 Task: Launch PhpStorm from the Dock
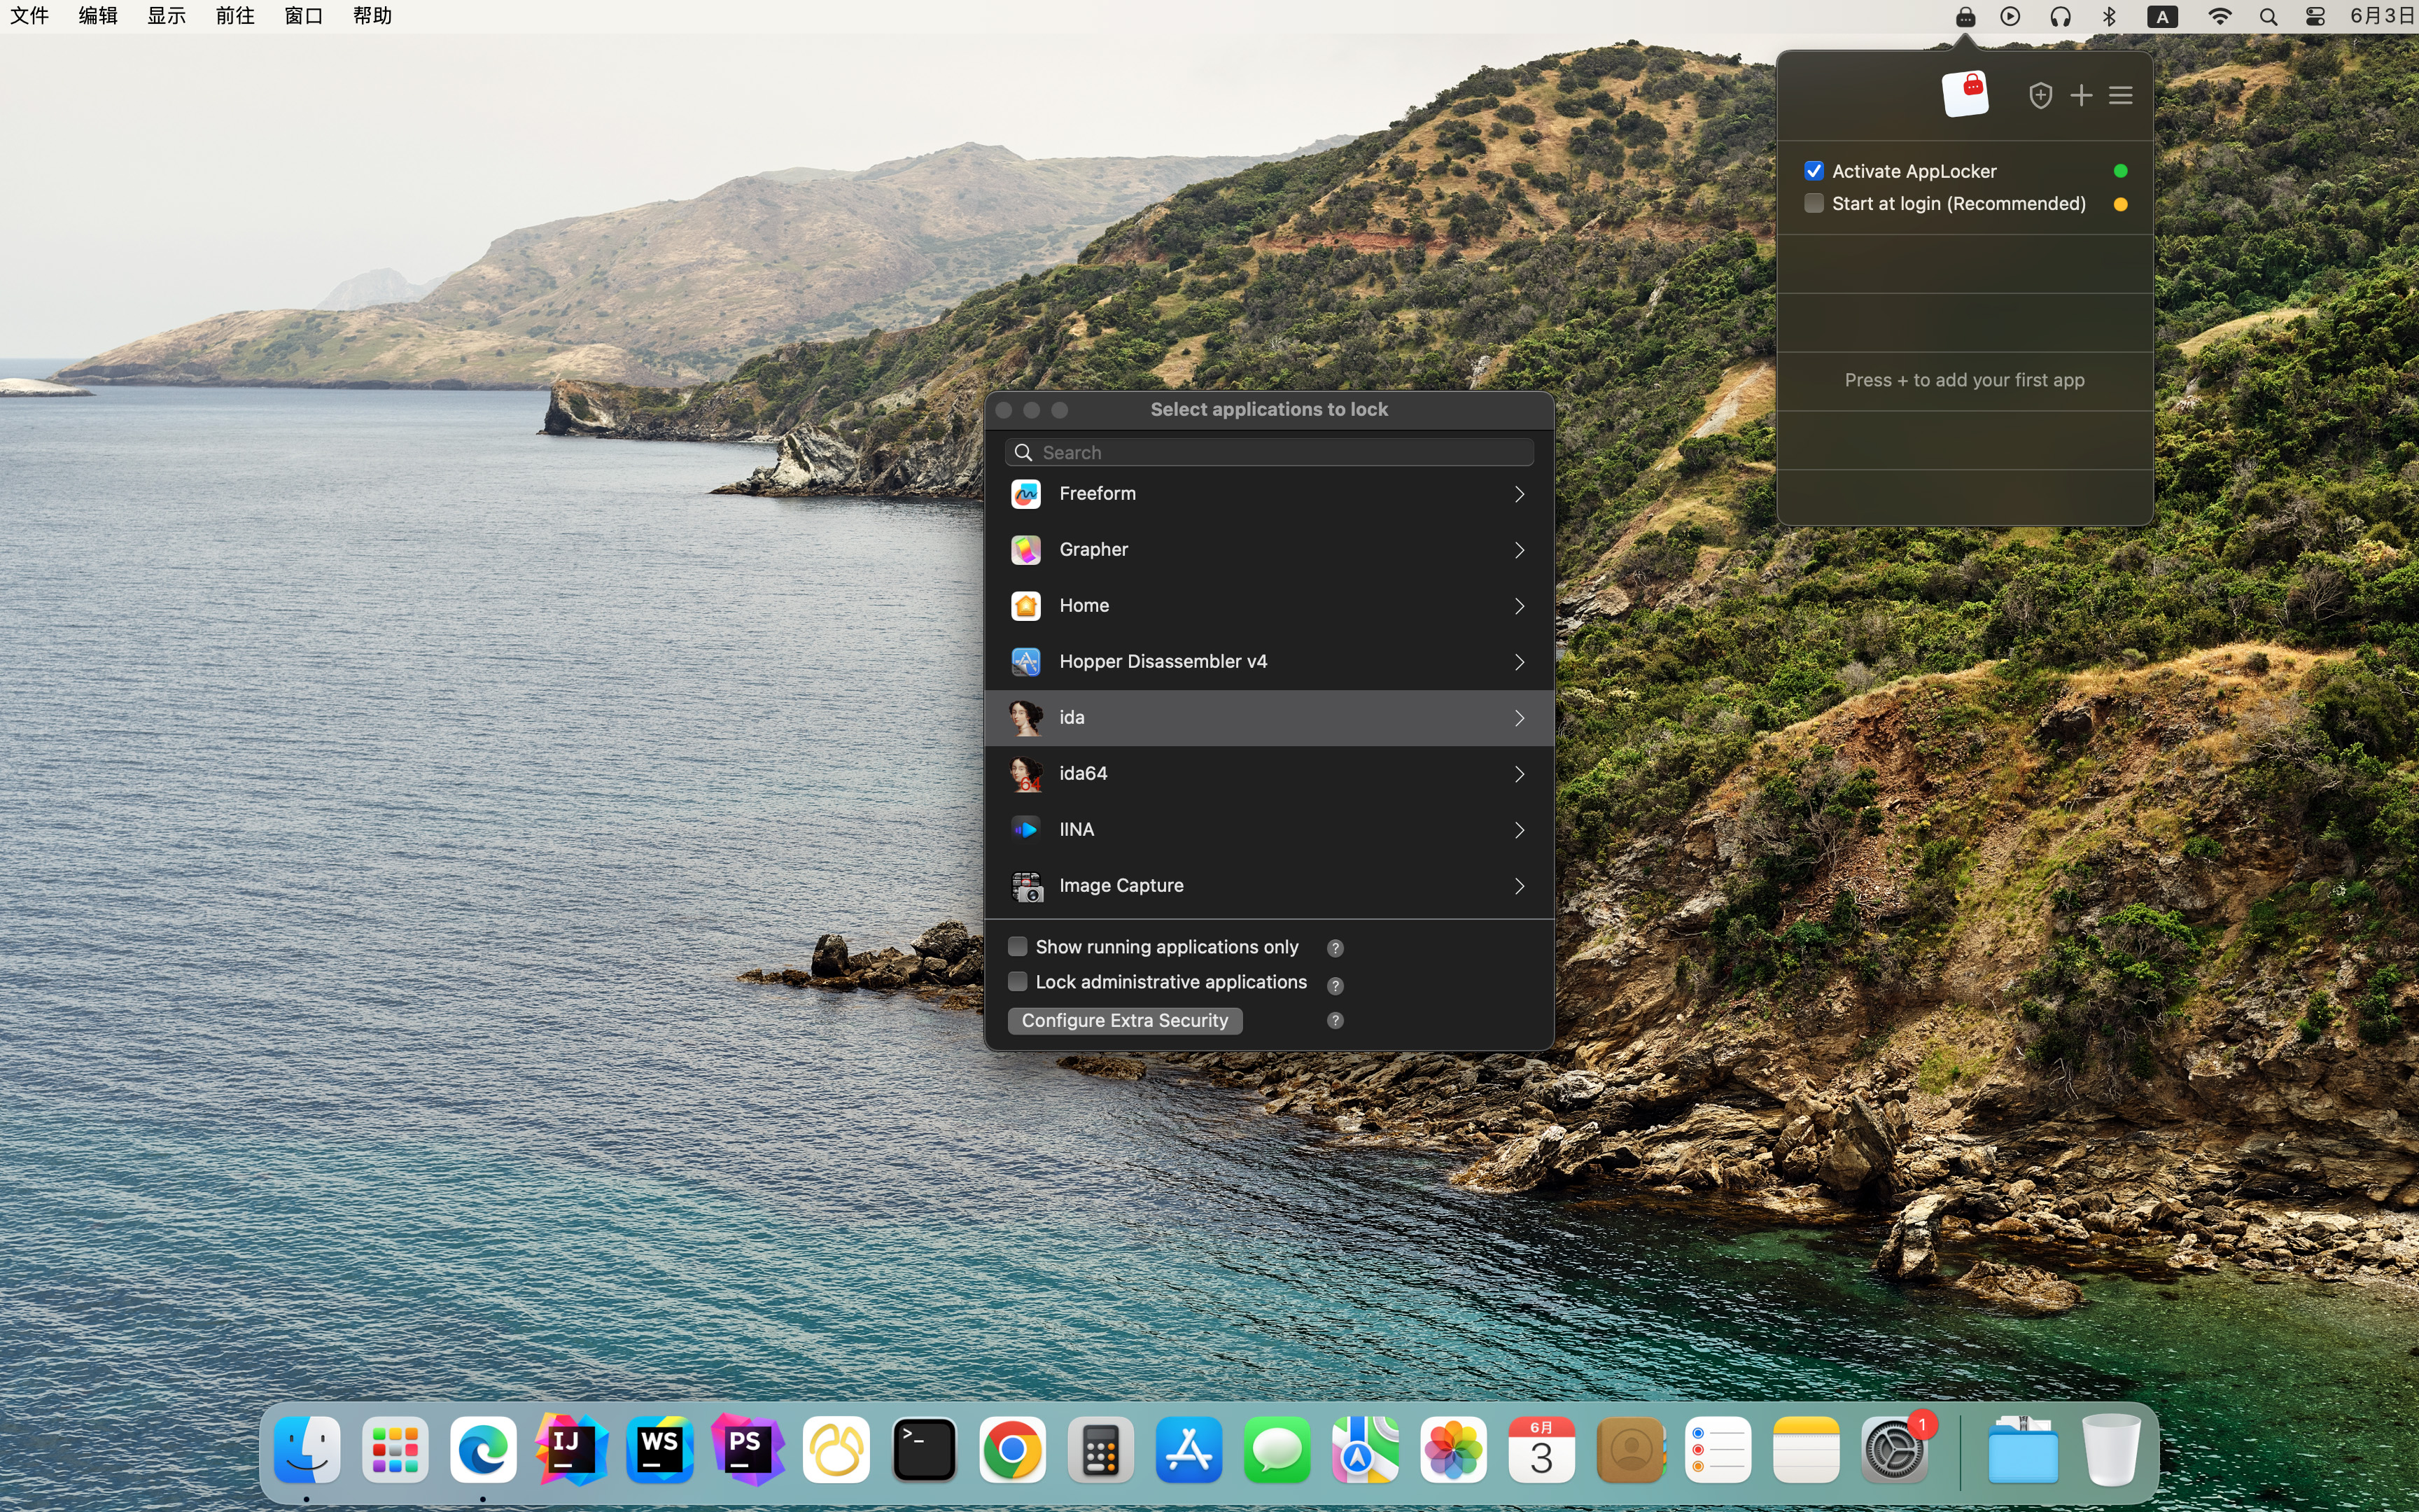click(748, 1450)
